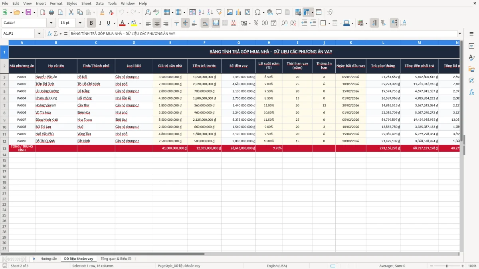The width and height of the screenshot is (479, 269).
Task: Click the AutoFilter funnel icon
Action: [219, 12]
